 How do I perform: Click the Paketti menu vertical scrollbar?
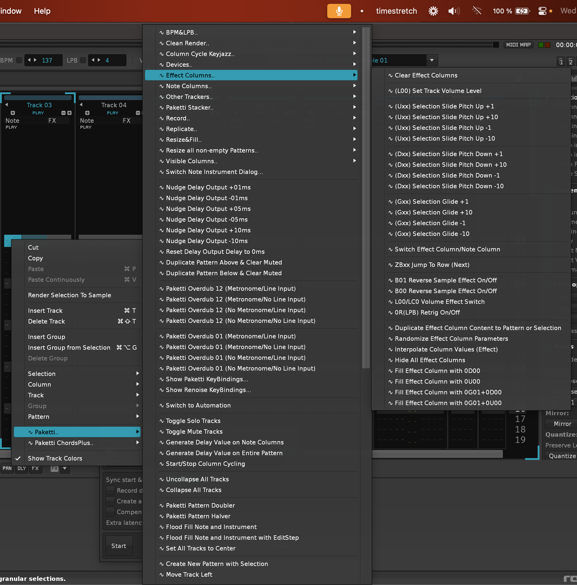tap(366, 197)
